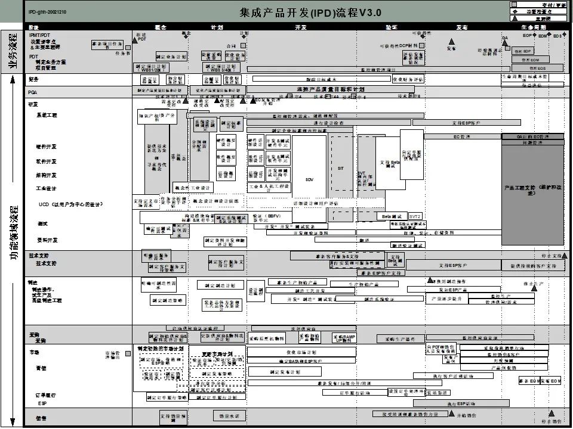This screenshot has width=573, height=429.
Task: Click the 制定发布计划 box
Action: (x=285, y=372)
